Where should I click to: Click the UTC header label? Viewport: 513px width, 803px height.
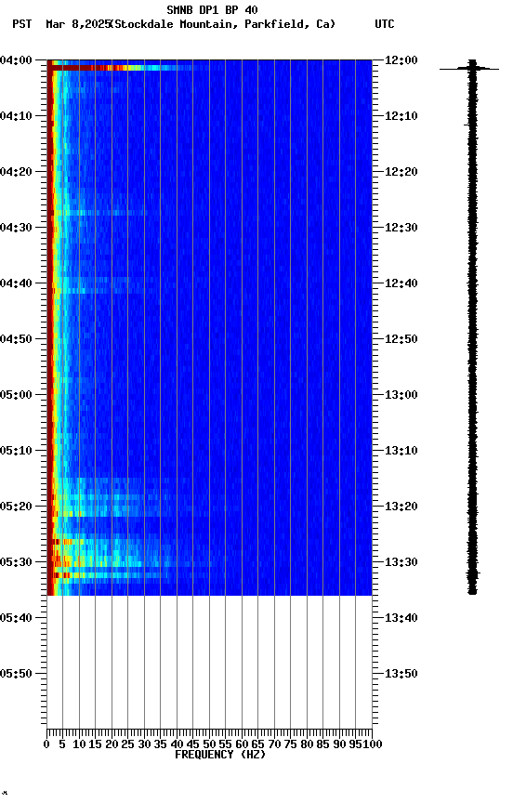pyautogui.click(x=385, y=24)
